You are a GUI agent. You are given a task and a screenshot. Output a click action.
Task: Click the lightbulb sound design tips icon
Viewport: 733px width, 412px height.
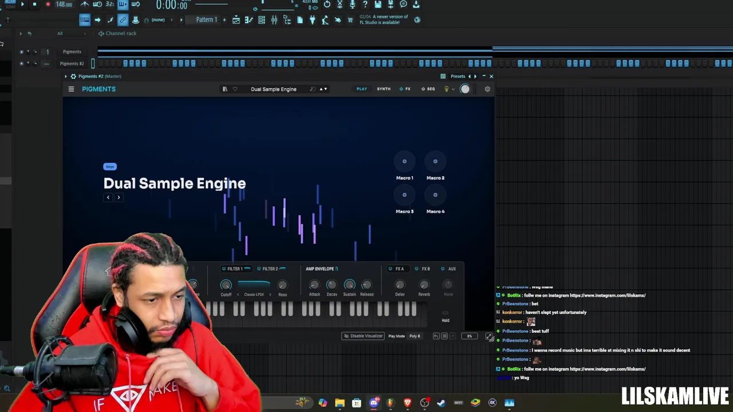coord(447,89)
